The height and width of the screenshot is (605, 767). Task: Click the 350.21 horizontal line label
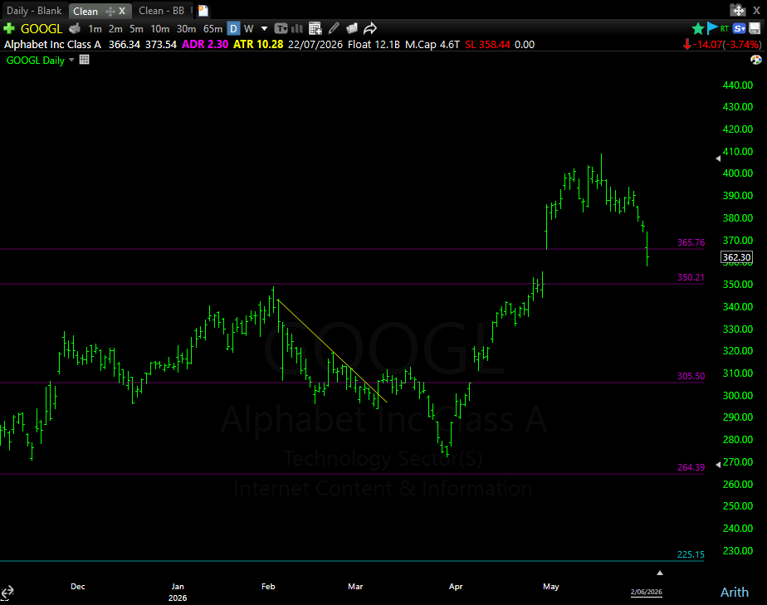pos(691,277)
